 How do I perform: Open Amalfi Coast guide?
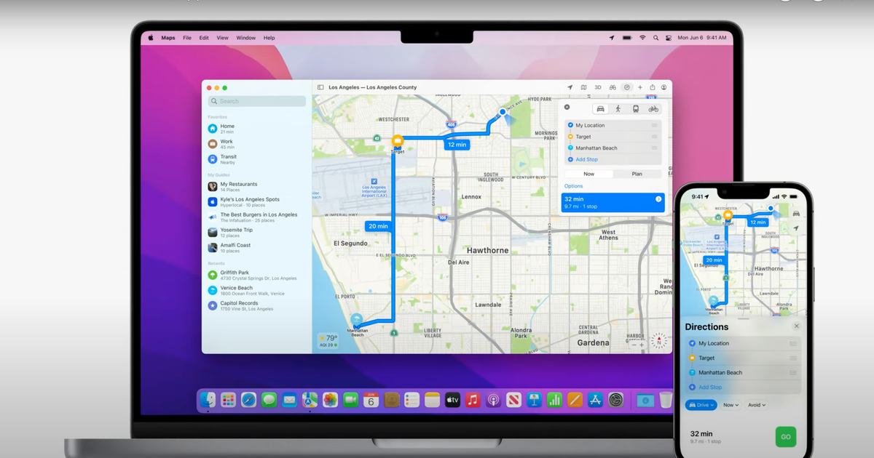pos(257,247)
